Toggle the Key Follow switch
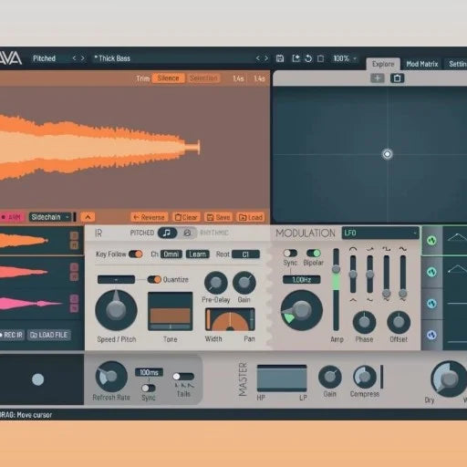Viewport: 467px width, 467px height. pos(136,254)
